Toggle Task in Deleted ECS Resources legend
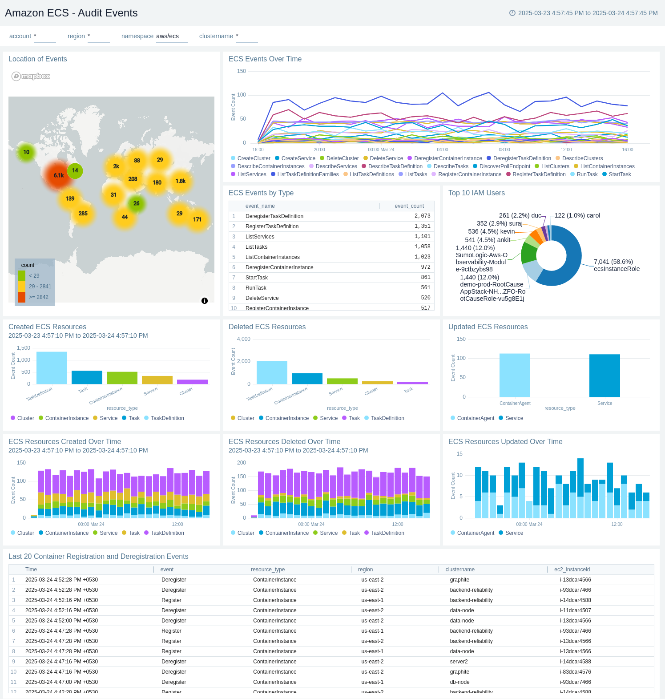This screenshot has height=699, width=665. 351,418
